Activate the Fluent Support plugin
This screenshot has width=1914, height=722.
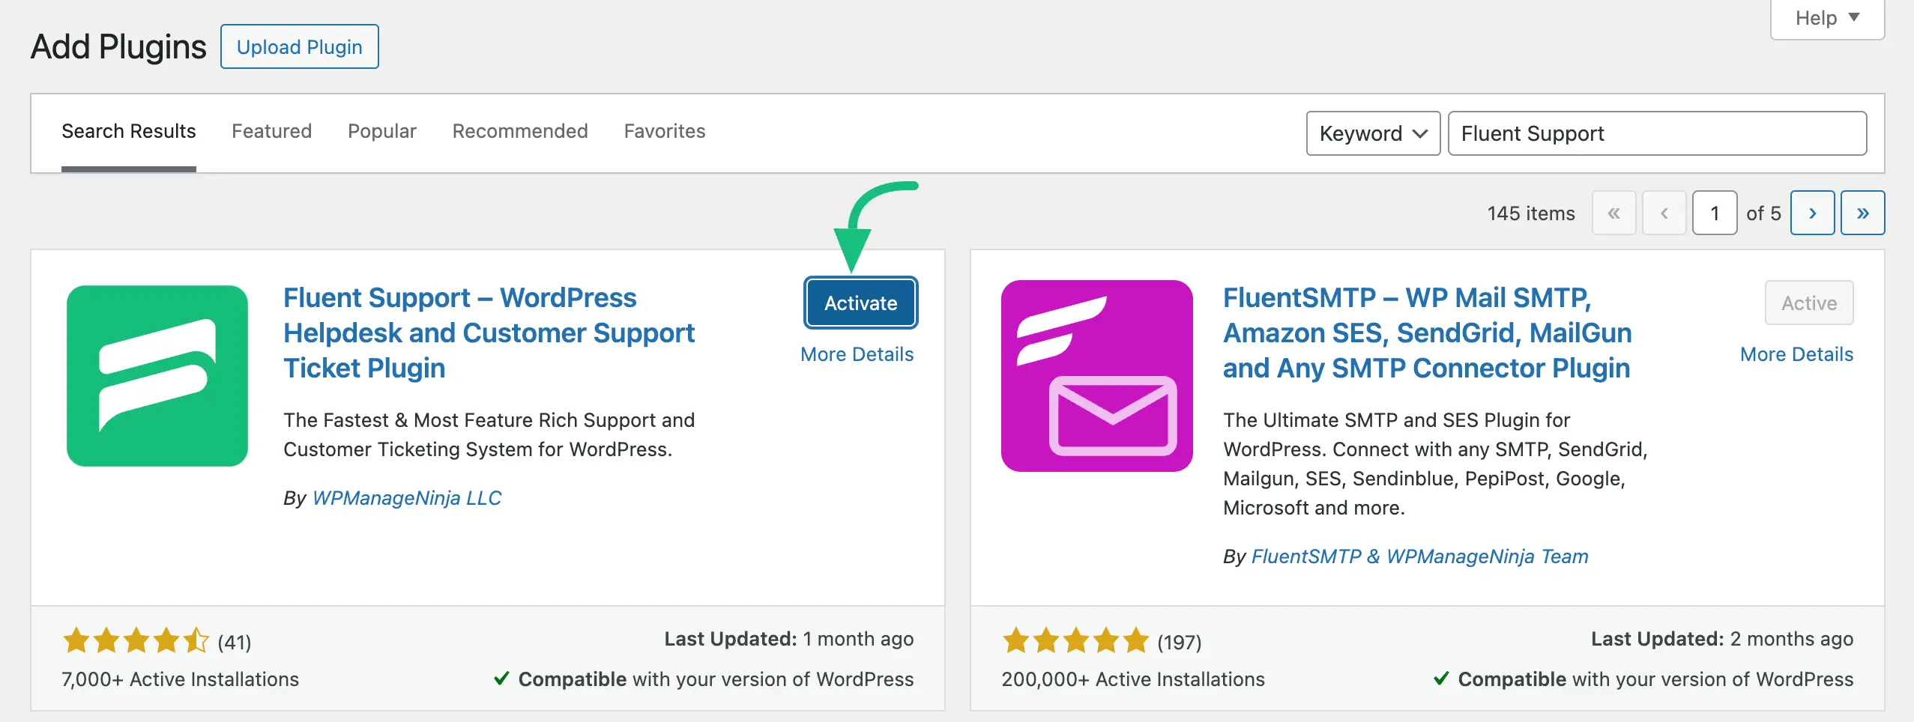click(860, 303)
